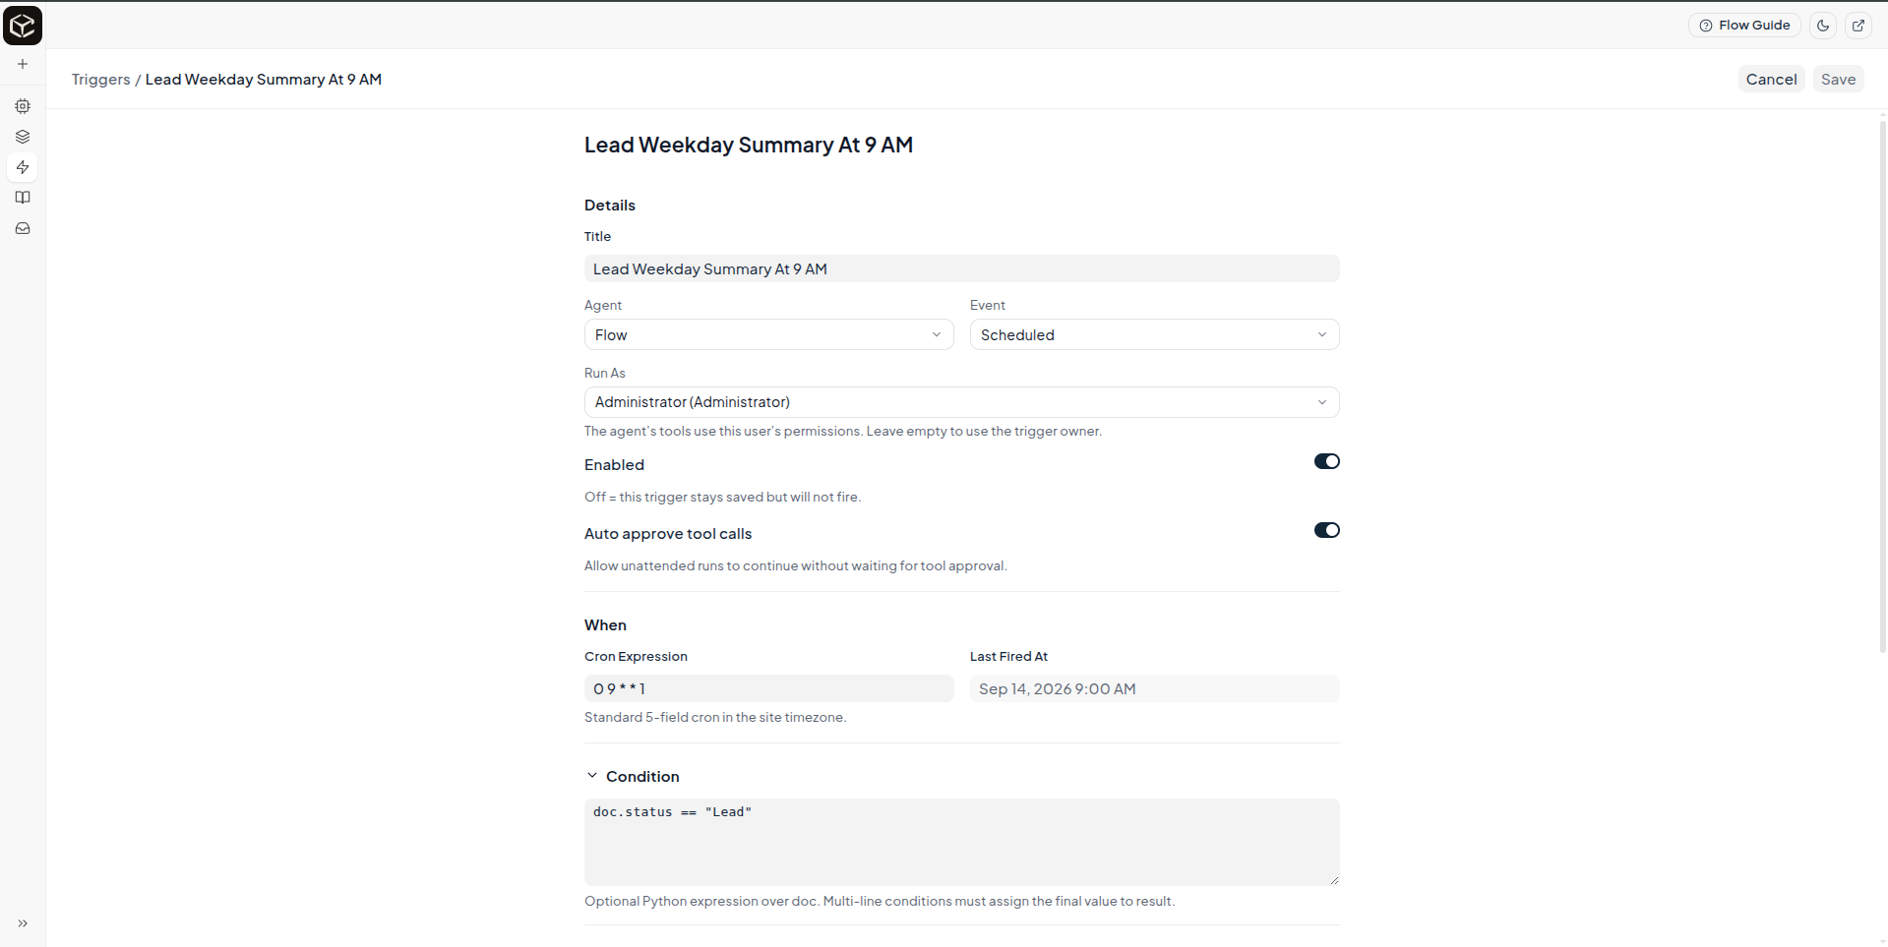Open the book icon in sidebar
Screen dimensions: 1888x947
point(23,198)
